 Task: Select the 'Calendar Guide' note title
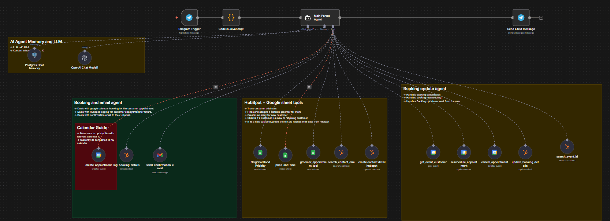92,128
